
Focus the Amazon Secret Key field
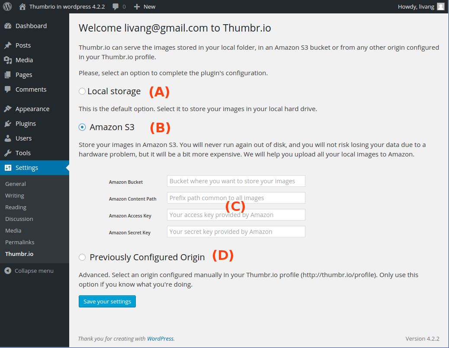(x=236, y=232)
